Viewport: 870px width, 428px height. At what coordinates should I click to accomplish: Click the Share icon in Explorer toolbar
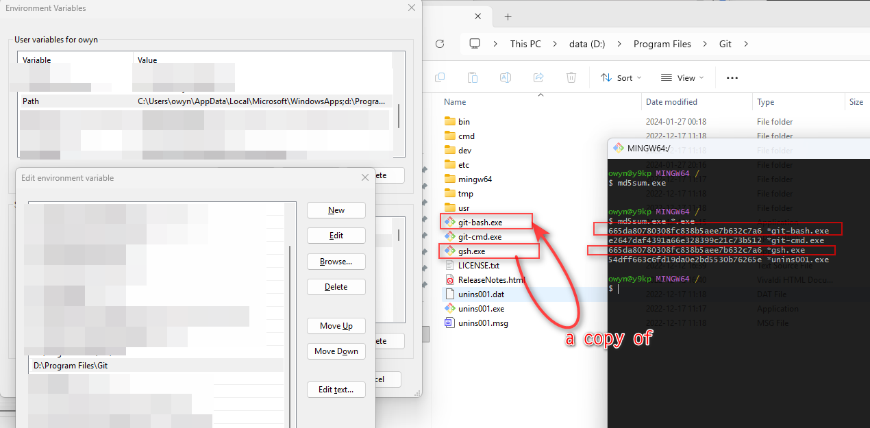[x=538, y=77]
